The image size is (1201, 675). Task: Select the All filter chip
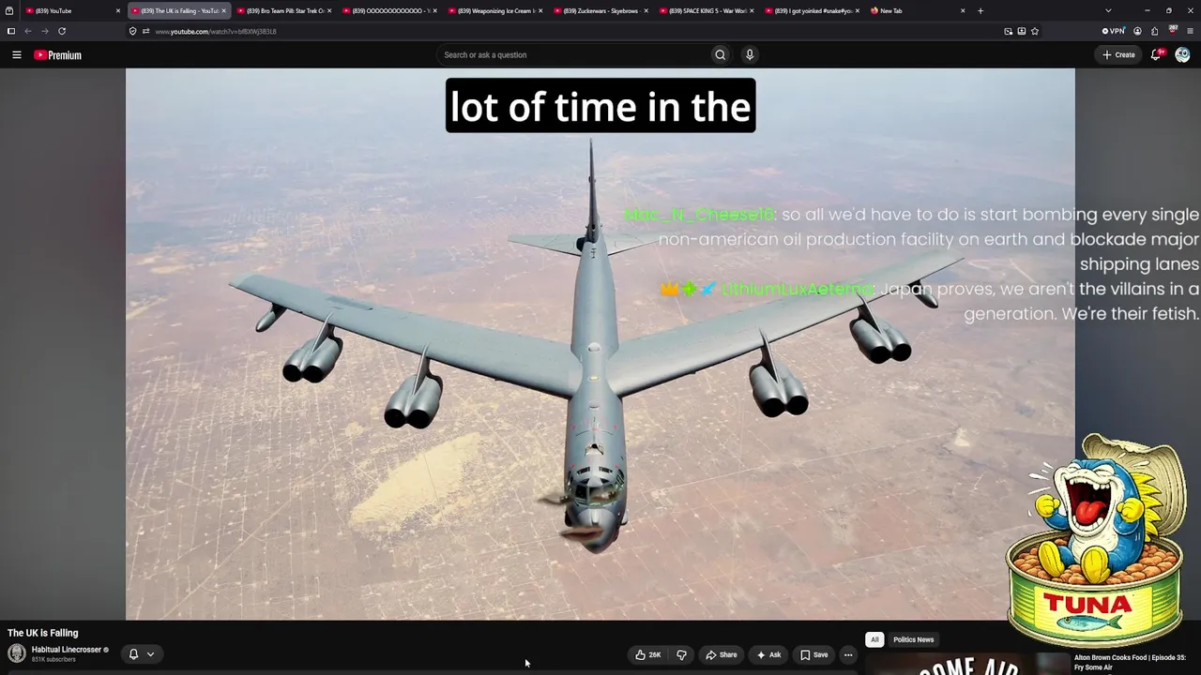(874, 639)
